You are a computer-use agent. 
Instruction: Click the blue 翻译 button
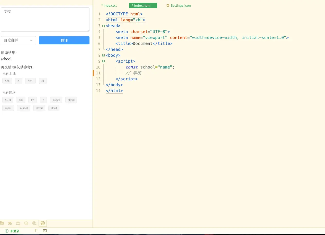pos(64,40)
